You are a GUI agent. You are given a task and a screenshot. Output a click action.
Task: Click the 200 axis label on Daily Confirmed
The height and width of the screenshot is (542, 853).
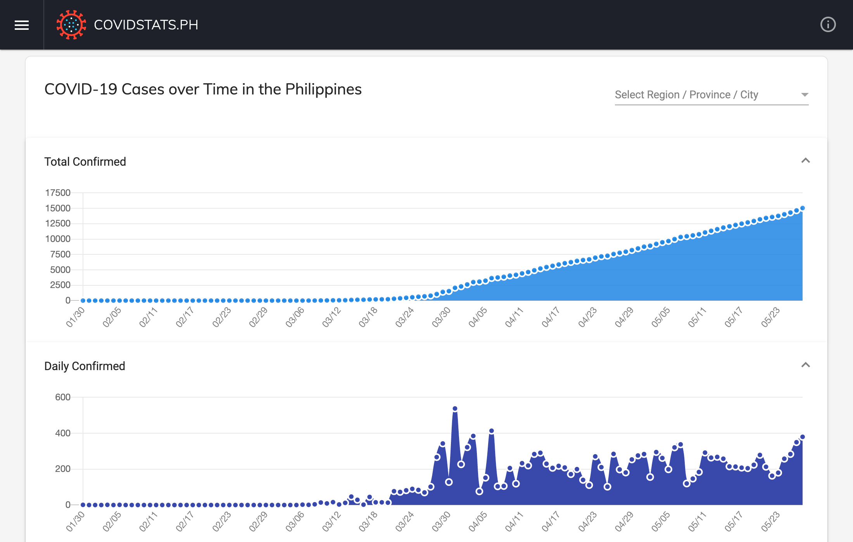click(63, 469)
